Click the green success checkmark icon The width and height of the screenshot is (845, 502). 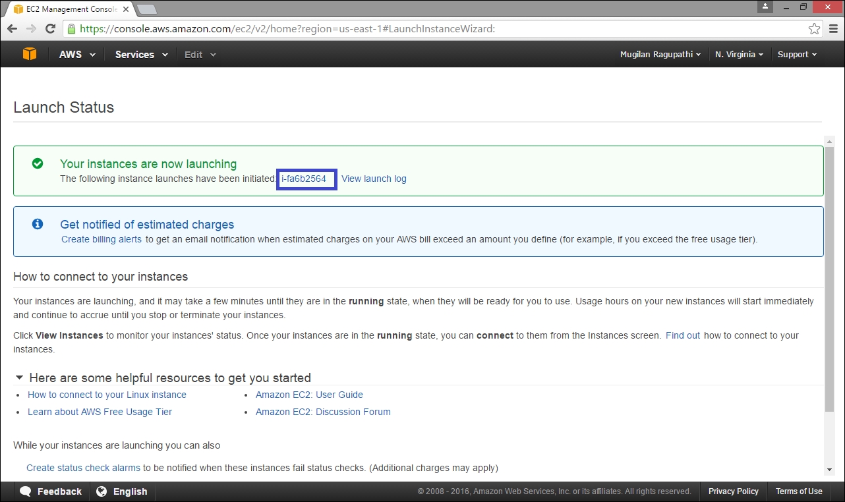click(x=38, y=163)
